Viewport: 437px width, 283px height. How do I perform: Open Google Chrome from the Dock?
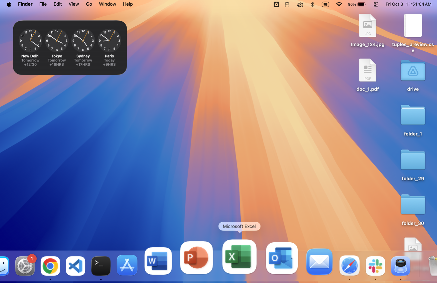(x=50, y=266)
